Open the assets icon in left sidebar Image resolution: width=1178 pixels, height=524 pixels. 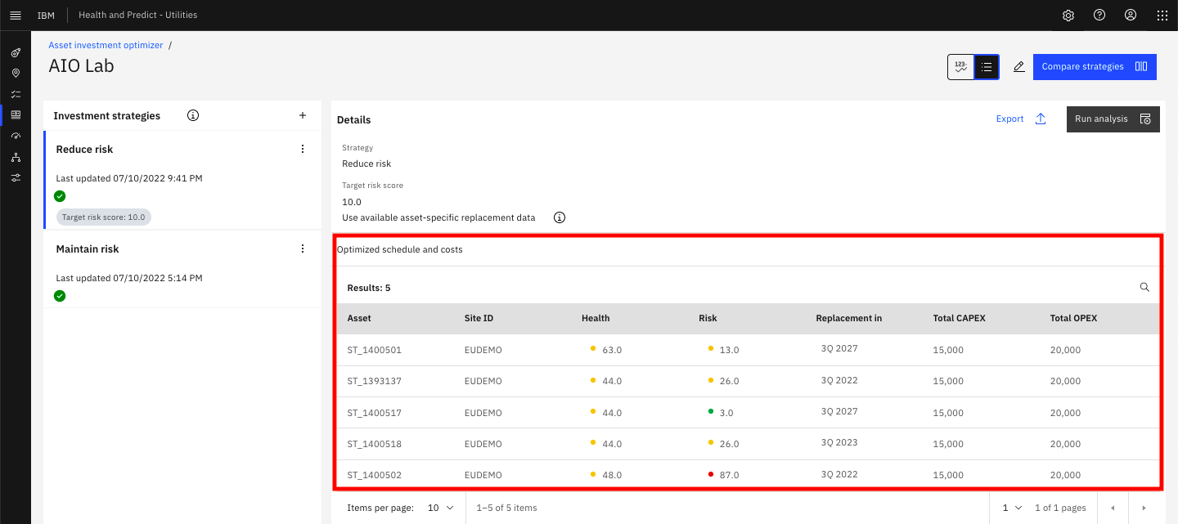point(16,52)
